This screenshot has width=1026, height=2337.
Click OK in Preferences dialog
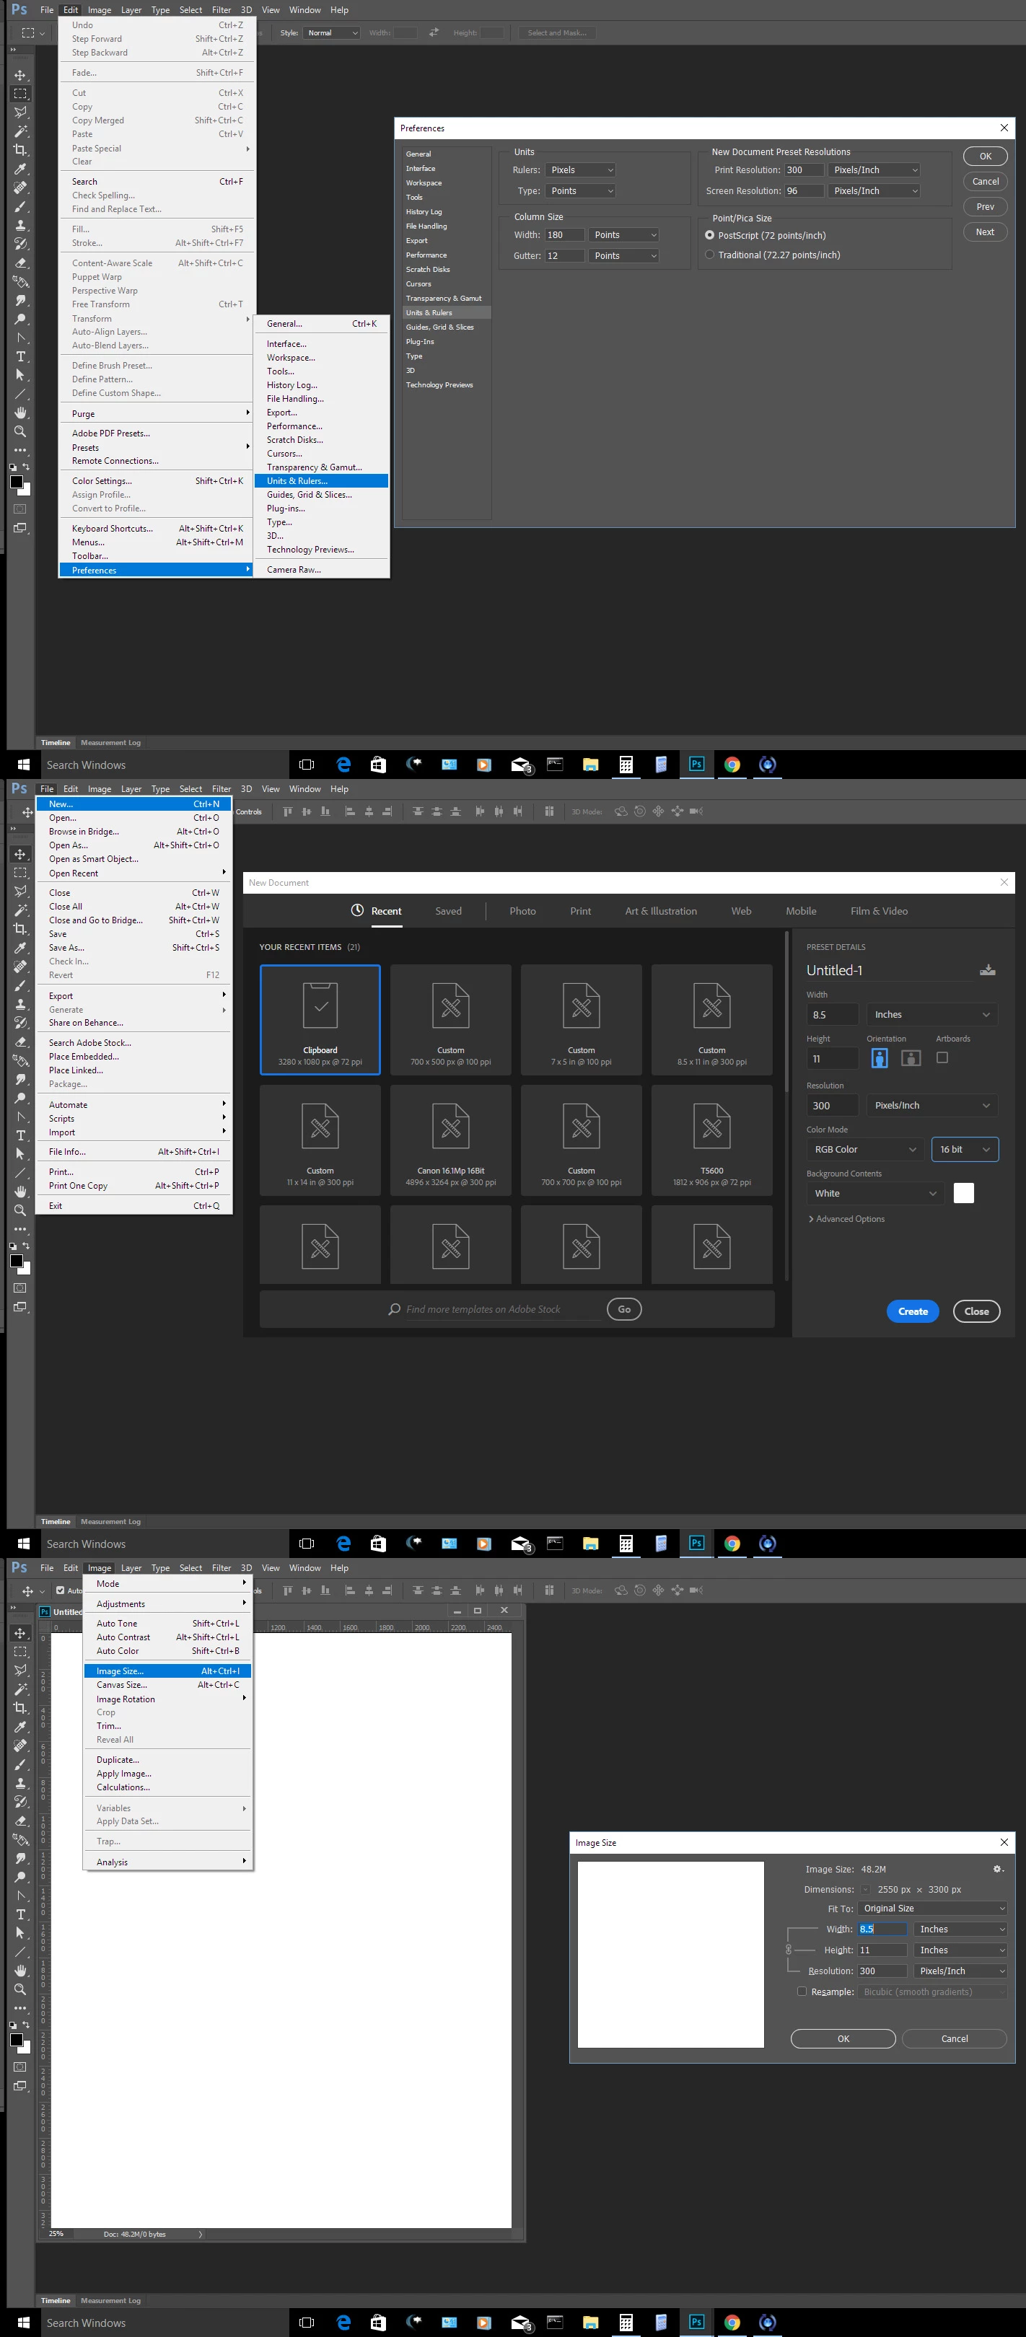985,156
